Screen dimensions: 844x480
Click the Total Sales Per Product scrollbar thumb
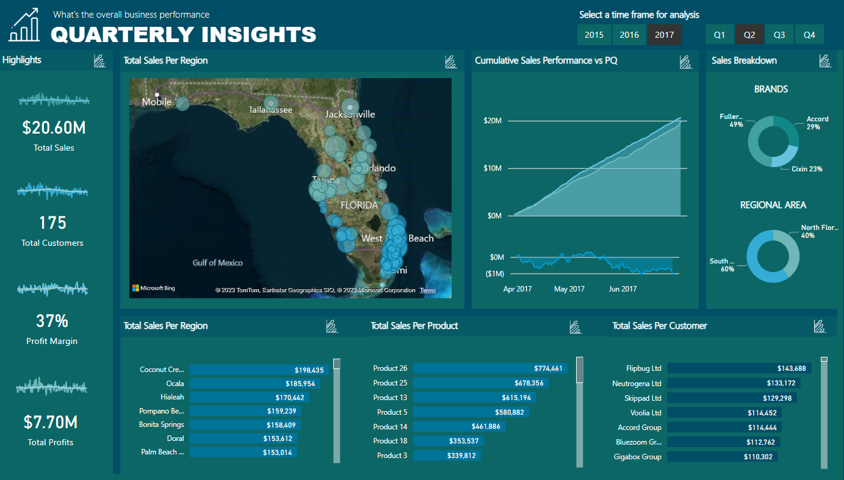click(x=580, y=370)
